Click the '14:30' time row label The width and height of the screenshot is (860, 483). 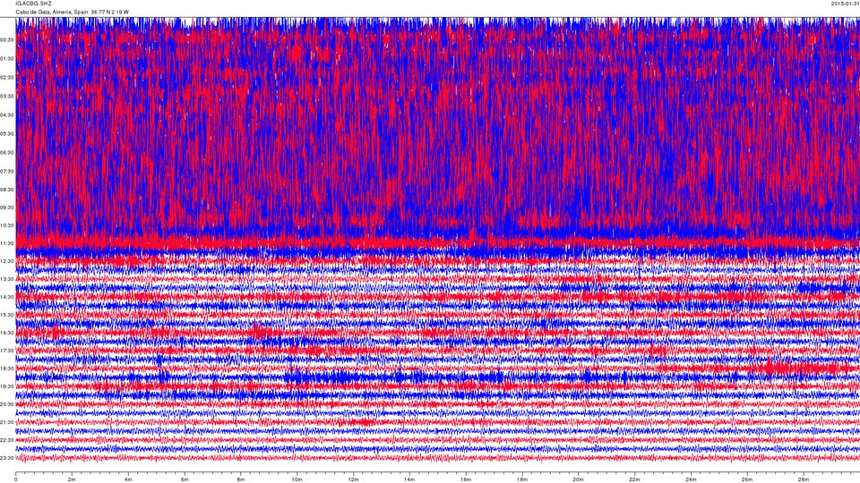click(7, 297)
